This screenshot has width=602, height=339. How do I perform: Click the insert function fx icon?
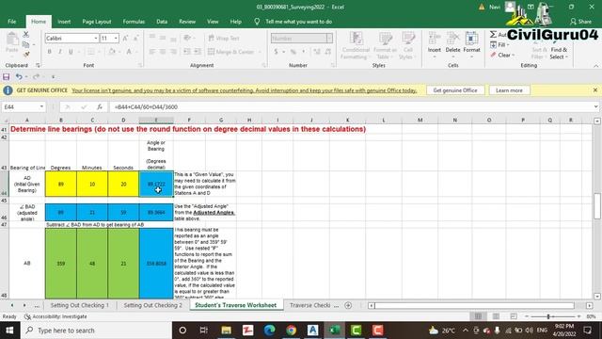[x=100, y=106]
